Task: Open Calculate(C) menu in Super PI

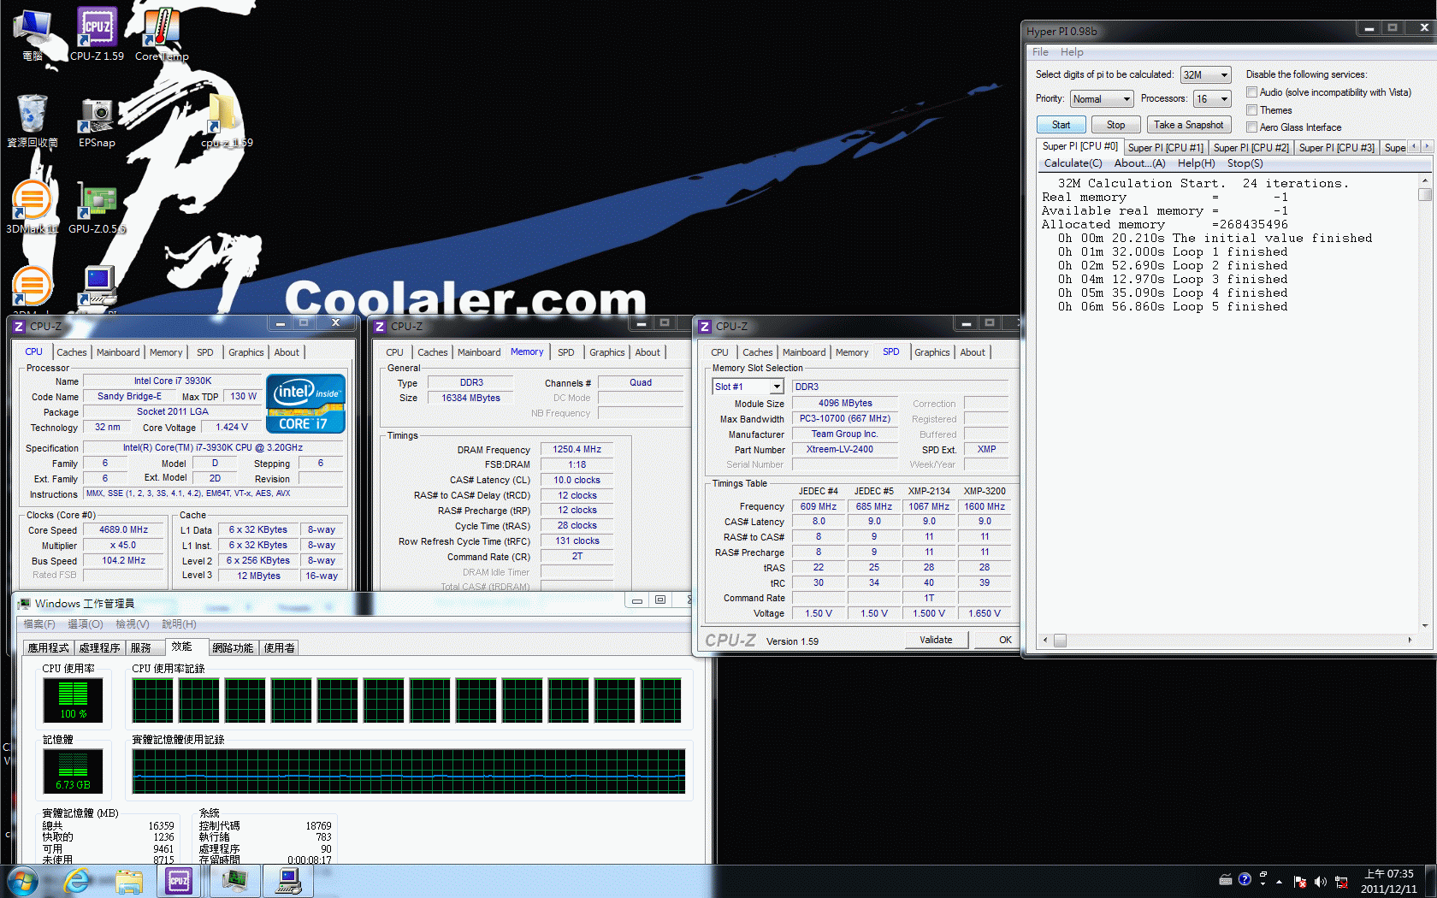Action: (x=1073, y=163)
